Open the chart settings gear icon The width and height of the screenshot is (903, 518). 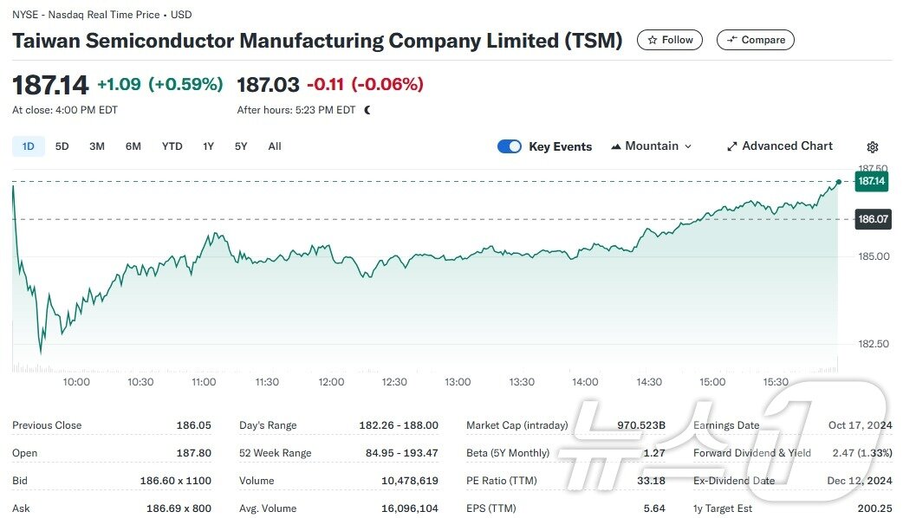click(872, 146)
